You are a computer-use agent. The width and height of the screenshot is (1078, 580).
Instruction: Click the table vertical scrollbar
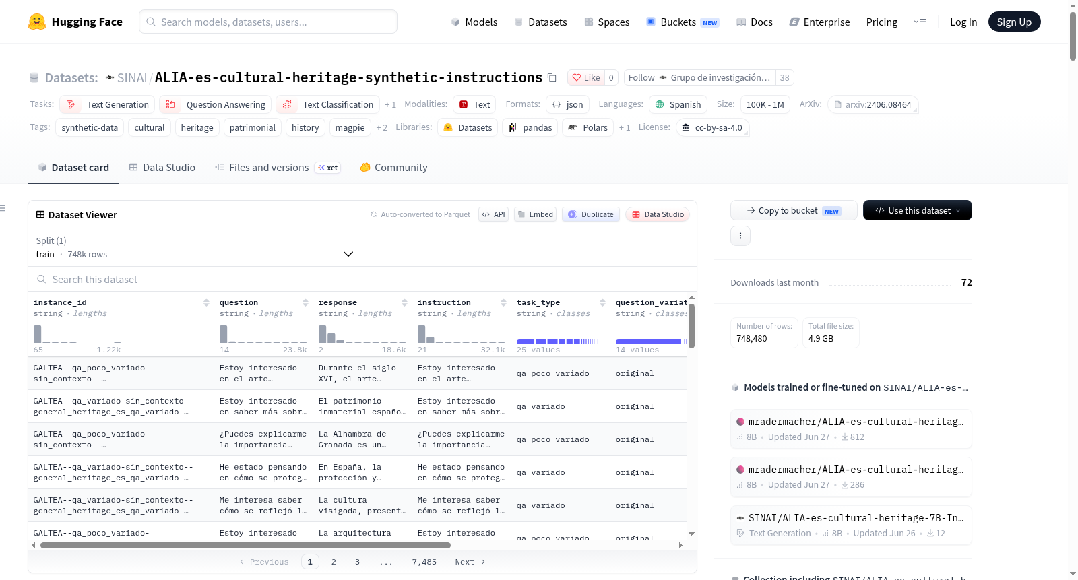(692, 325)
